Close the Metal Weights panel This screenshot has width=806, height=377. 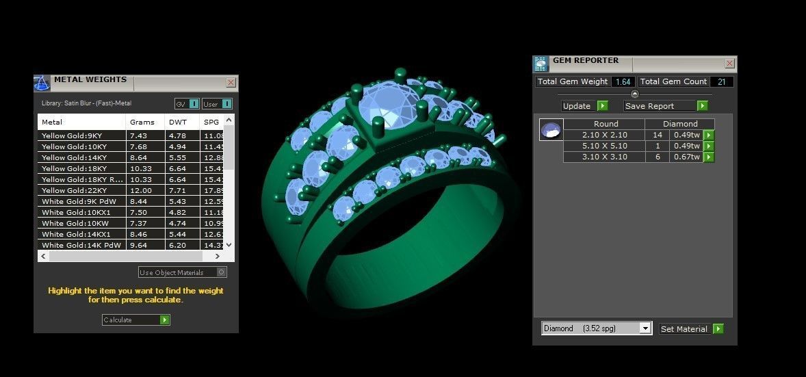[231, 82]
